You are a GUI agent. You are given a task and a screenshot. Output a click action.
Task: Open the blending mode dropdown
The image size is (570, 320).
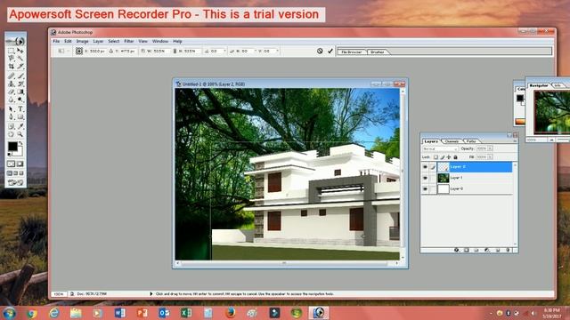click(441, 148)
